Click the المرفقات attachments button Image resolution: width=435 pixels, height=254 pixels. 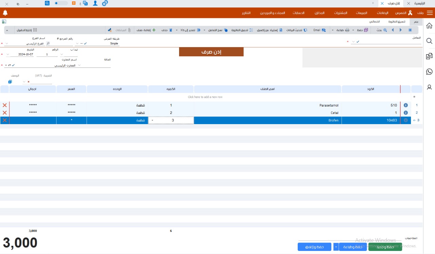click(123, 30)
